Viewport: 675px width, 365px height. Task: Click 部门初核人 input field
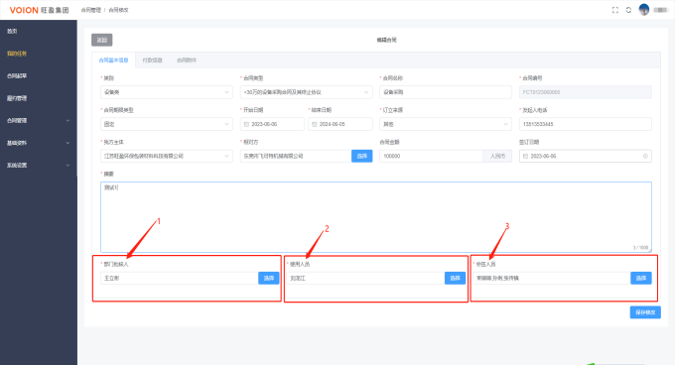coord(180,278)
